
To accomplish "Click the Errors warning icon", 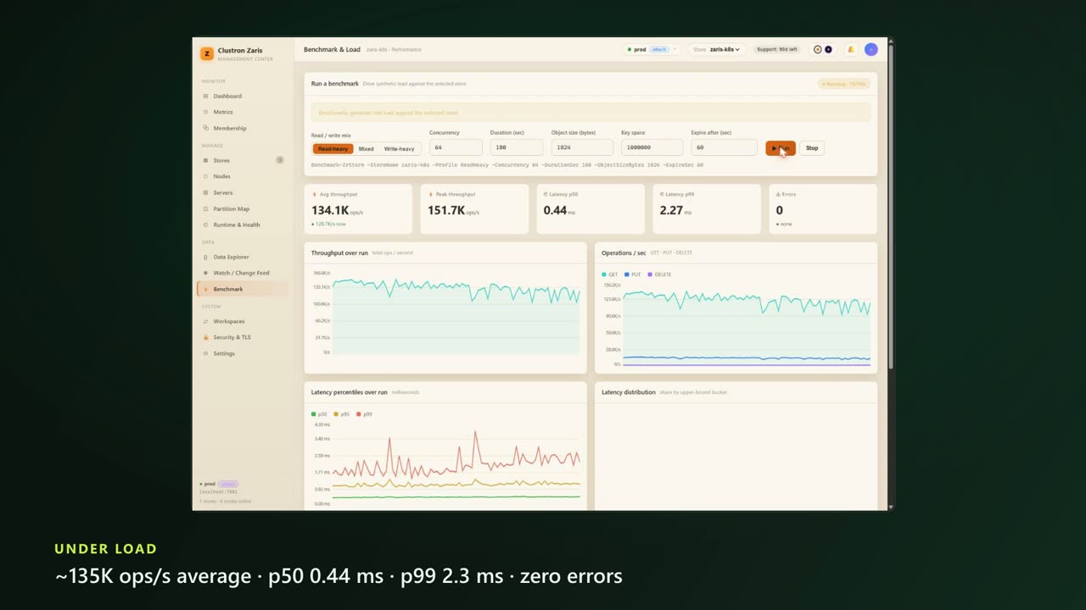I will (779, 194).
